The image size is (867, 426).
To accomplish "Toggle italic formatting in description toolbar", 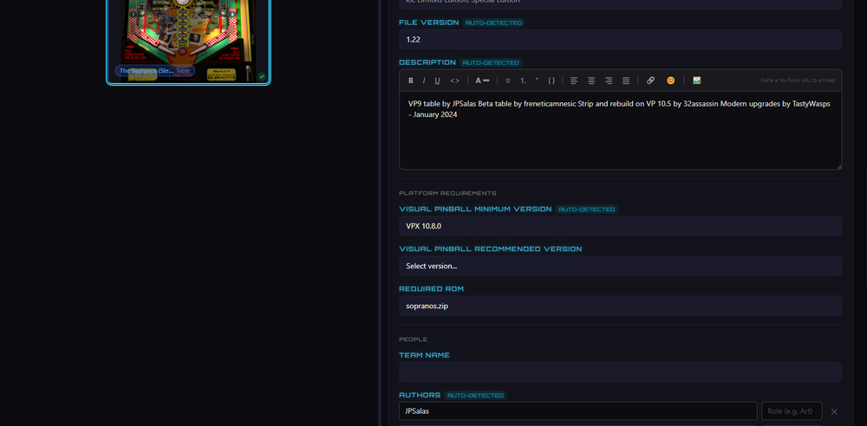I will (x=424, y=81).
